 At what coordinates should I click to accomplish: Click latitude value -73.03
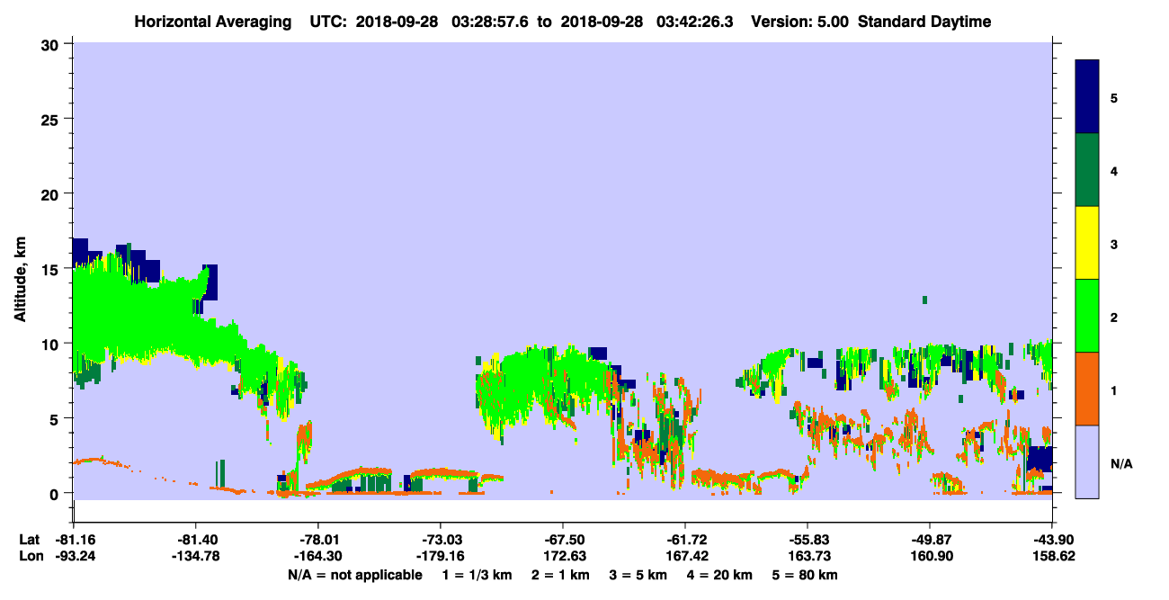click(x=441, y=539)
